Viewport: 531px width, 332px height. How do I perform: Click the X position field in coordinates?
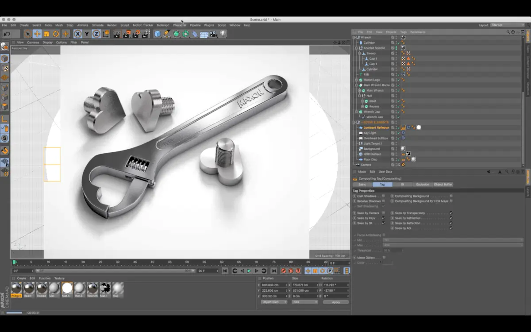pyautogui.click(x=274, y=285)
